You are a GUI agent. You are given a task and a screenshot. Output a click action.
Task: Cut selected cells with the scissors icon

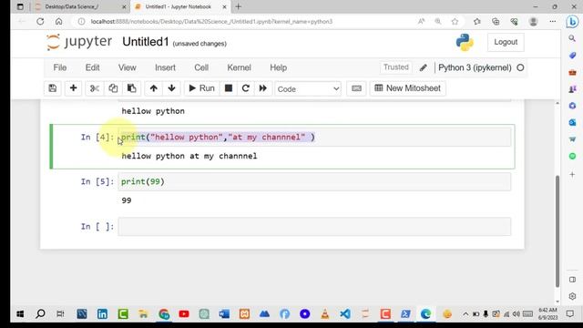(95, 88)
